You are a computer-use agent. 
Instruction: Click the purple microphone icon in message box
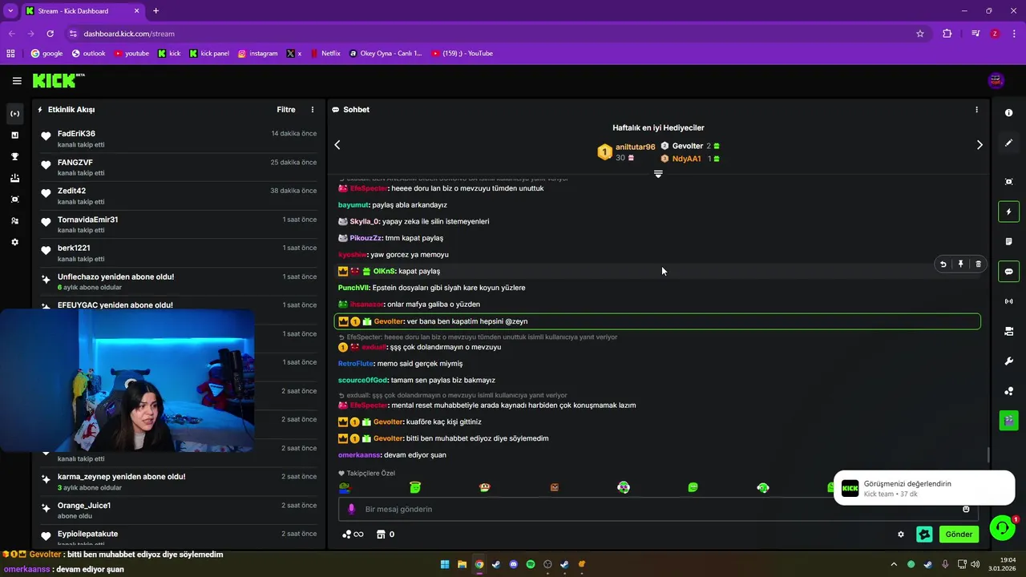351,510
